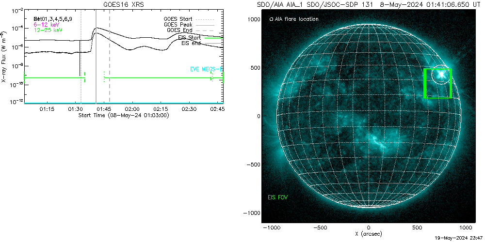Click the -1000 tick on the X axis
This screenshot has width=485, height=242.
pyautogui.click(x=271, y=227)
